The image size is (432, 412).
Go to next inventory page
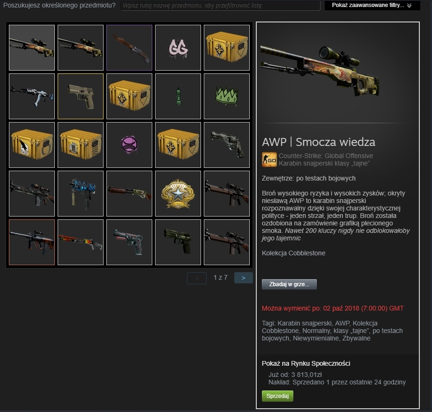click(x=244, y=278)
